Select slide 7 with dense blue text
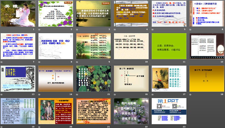Image resolution: width=225 pixels, height=128 pixels. pos(18,46)
